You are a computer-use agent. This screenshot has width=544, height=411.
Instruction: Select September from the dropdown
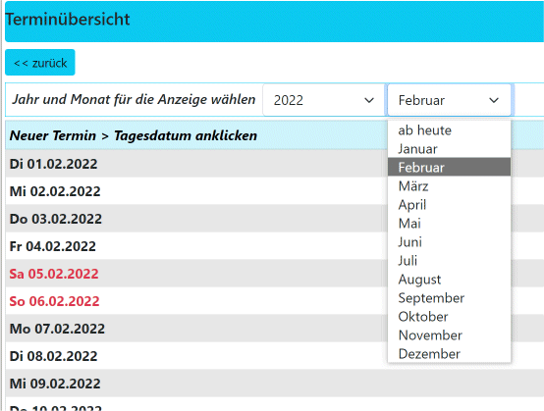(450, 298)
